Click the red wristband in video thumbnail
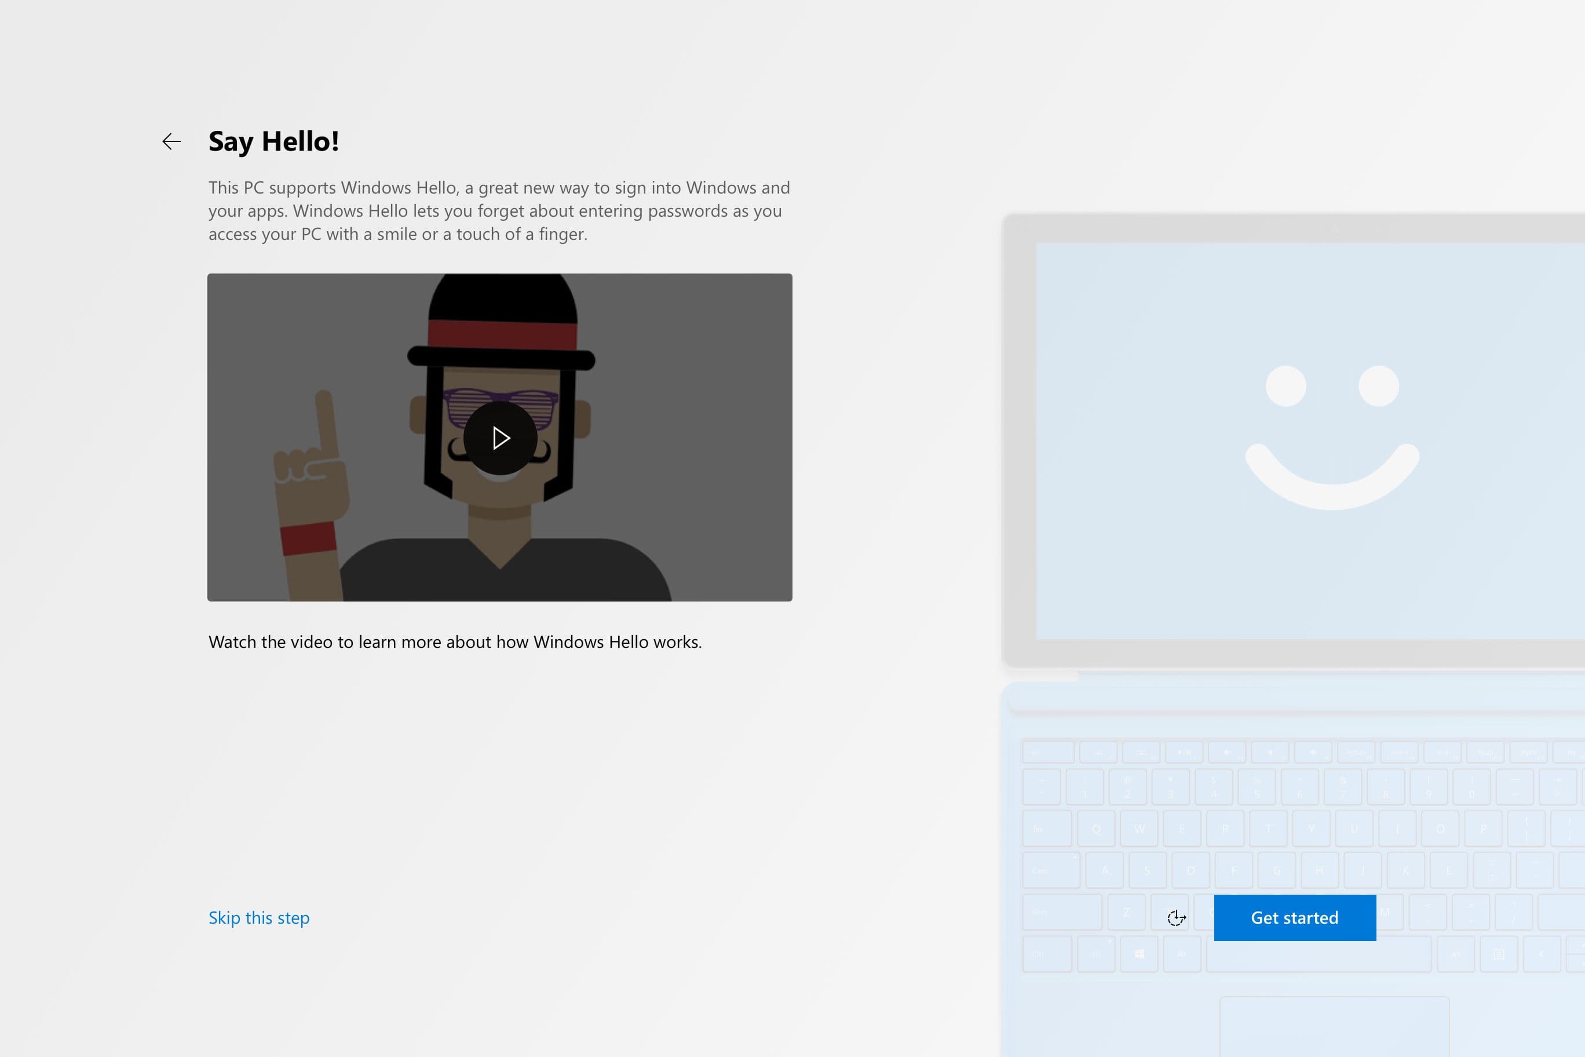This screenshot has height=1057, width=1585. [308, 538]
